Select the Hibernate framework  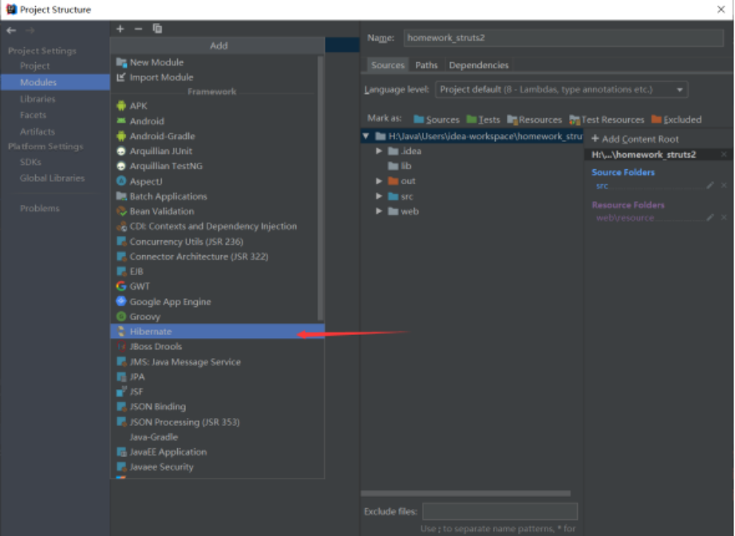pos(218,332)
